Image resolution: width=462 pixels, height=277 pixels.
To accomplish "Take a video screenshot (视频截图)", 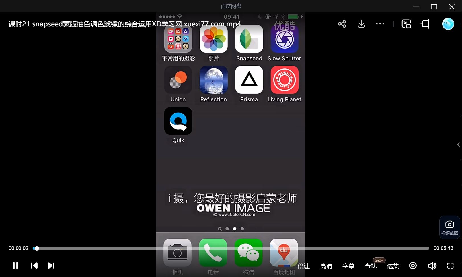I will pos(449,227).
